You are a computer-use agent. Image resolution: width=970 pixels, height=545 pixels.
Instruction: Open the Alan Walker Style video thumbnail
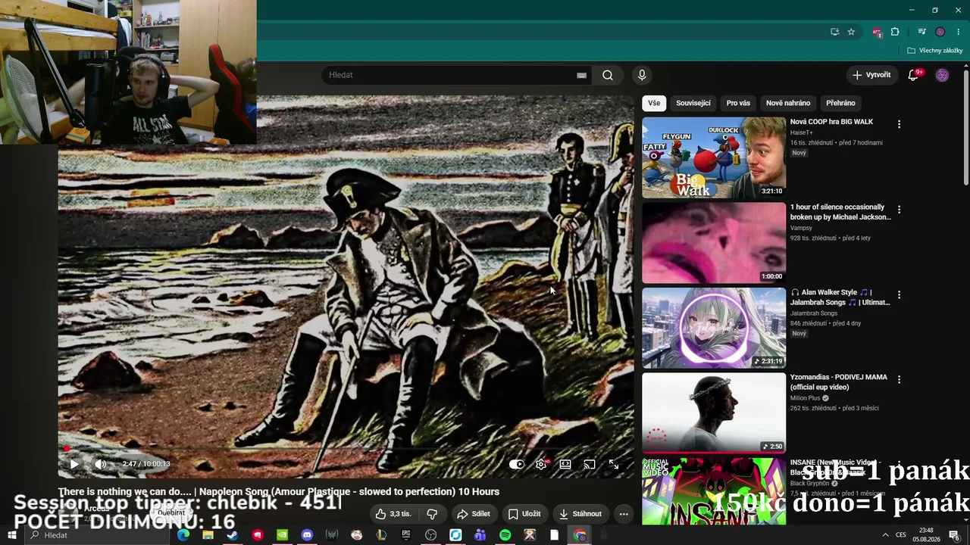[714, 328]
